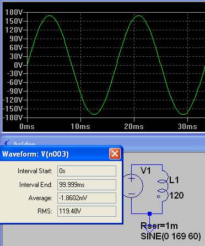
Task: Click the Interval Start label
Action: click(35, 171)
